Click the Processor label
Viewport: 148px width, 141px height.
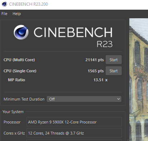click(x=12, y=122)
